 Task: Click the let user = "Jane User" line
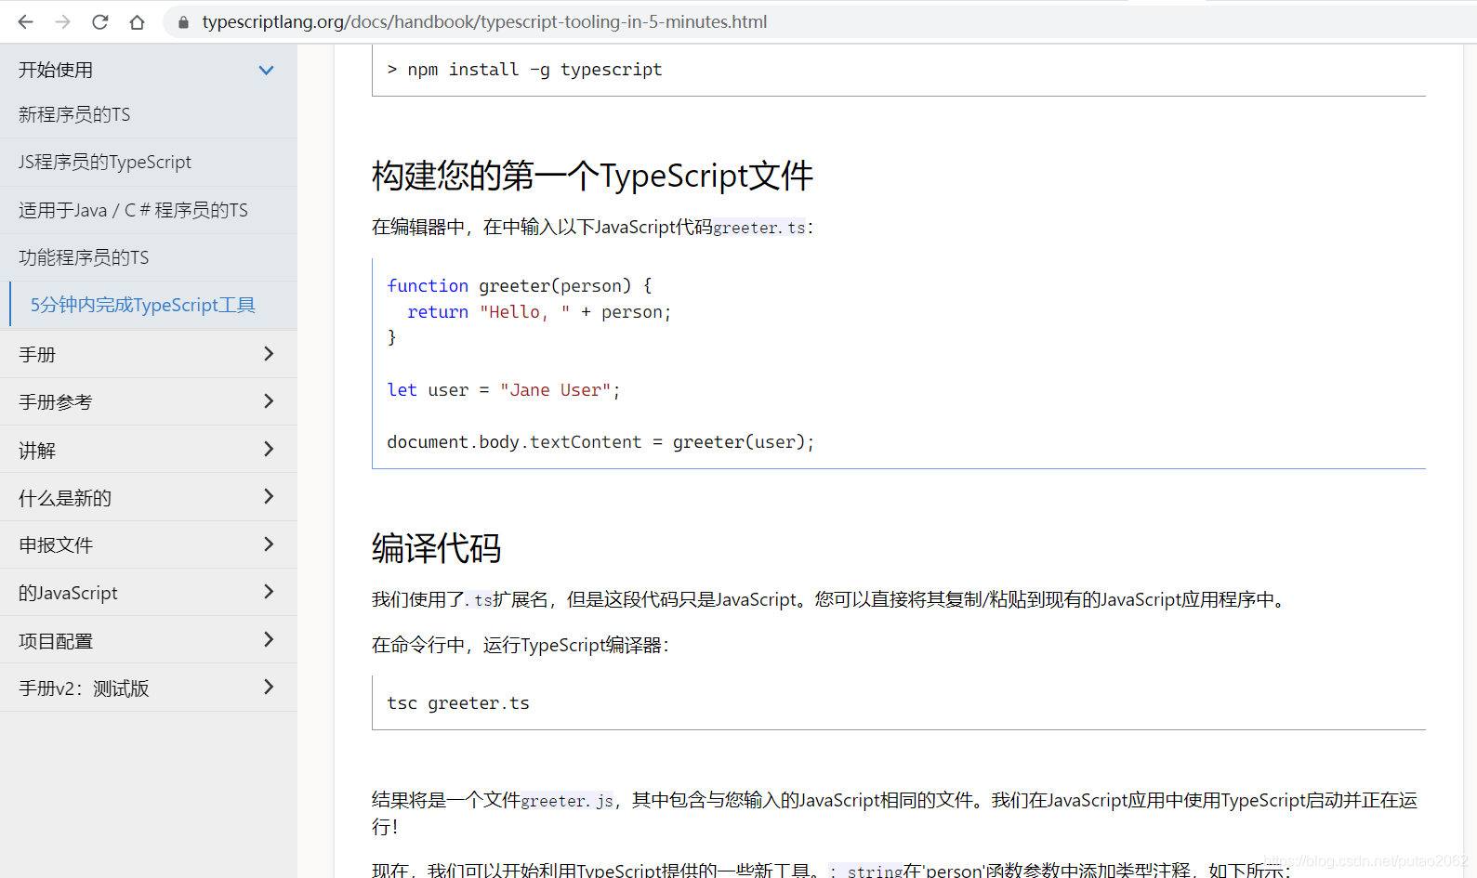point(503,390)
